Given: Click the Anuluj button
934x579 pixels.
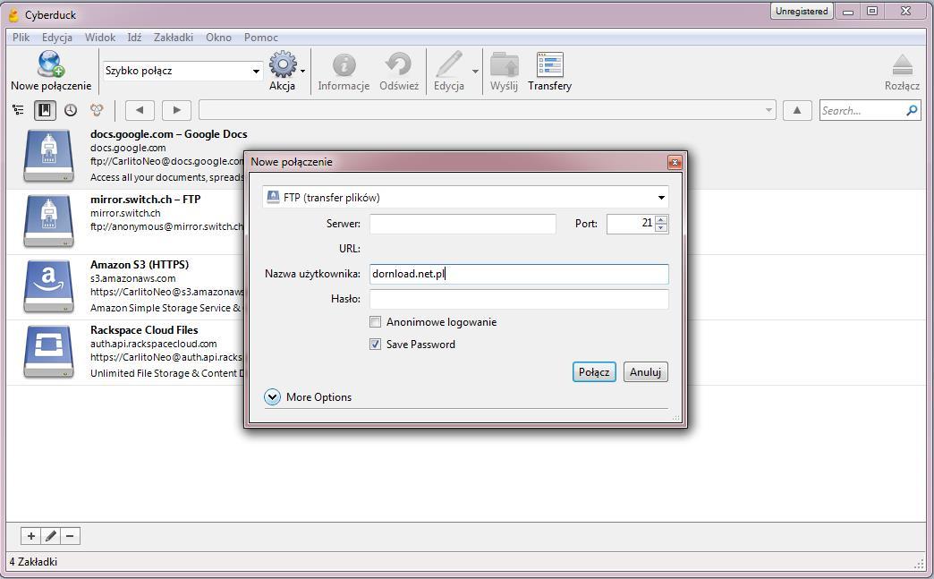Looking at the screenshot, I should 646,371.
